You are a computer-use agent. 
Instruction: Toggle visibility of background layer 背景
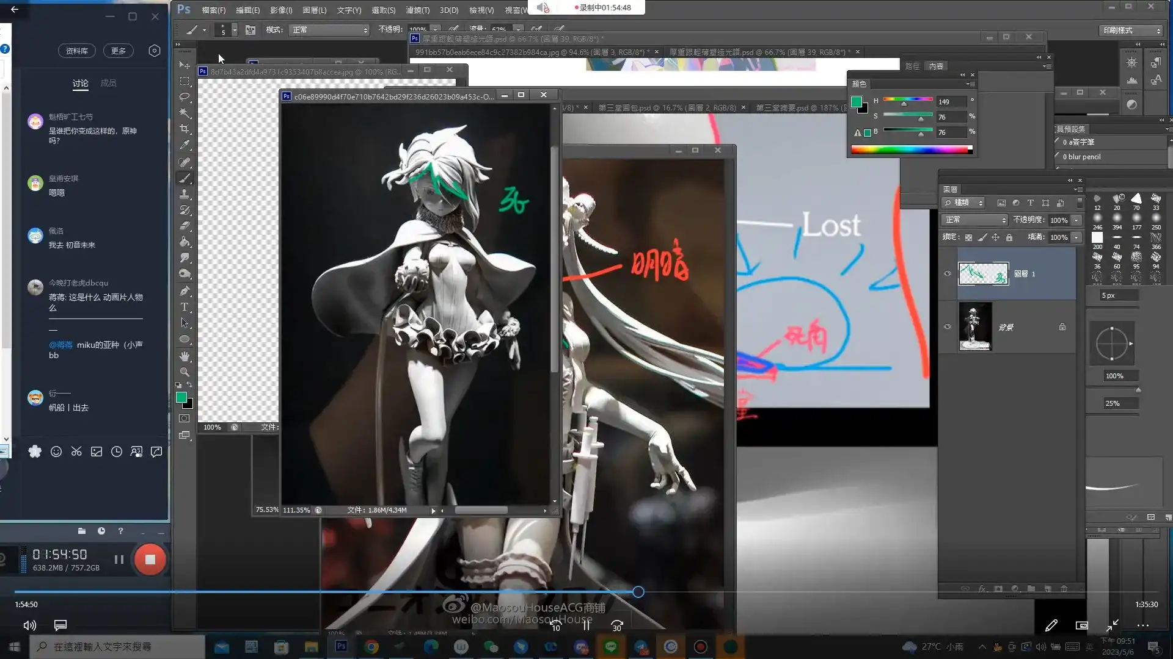point(948,326)
